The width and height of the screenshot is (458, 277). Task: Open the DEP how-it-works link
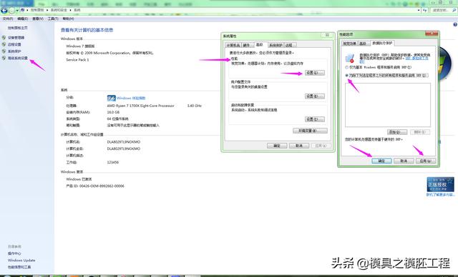(417, 59)
